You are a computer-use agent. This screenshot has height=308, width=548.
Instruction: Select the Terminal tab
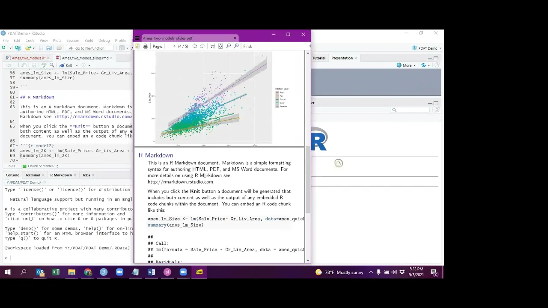point(32,175)
